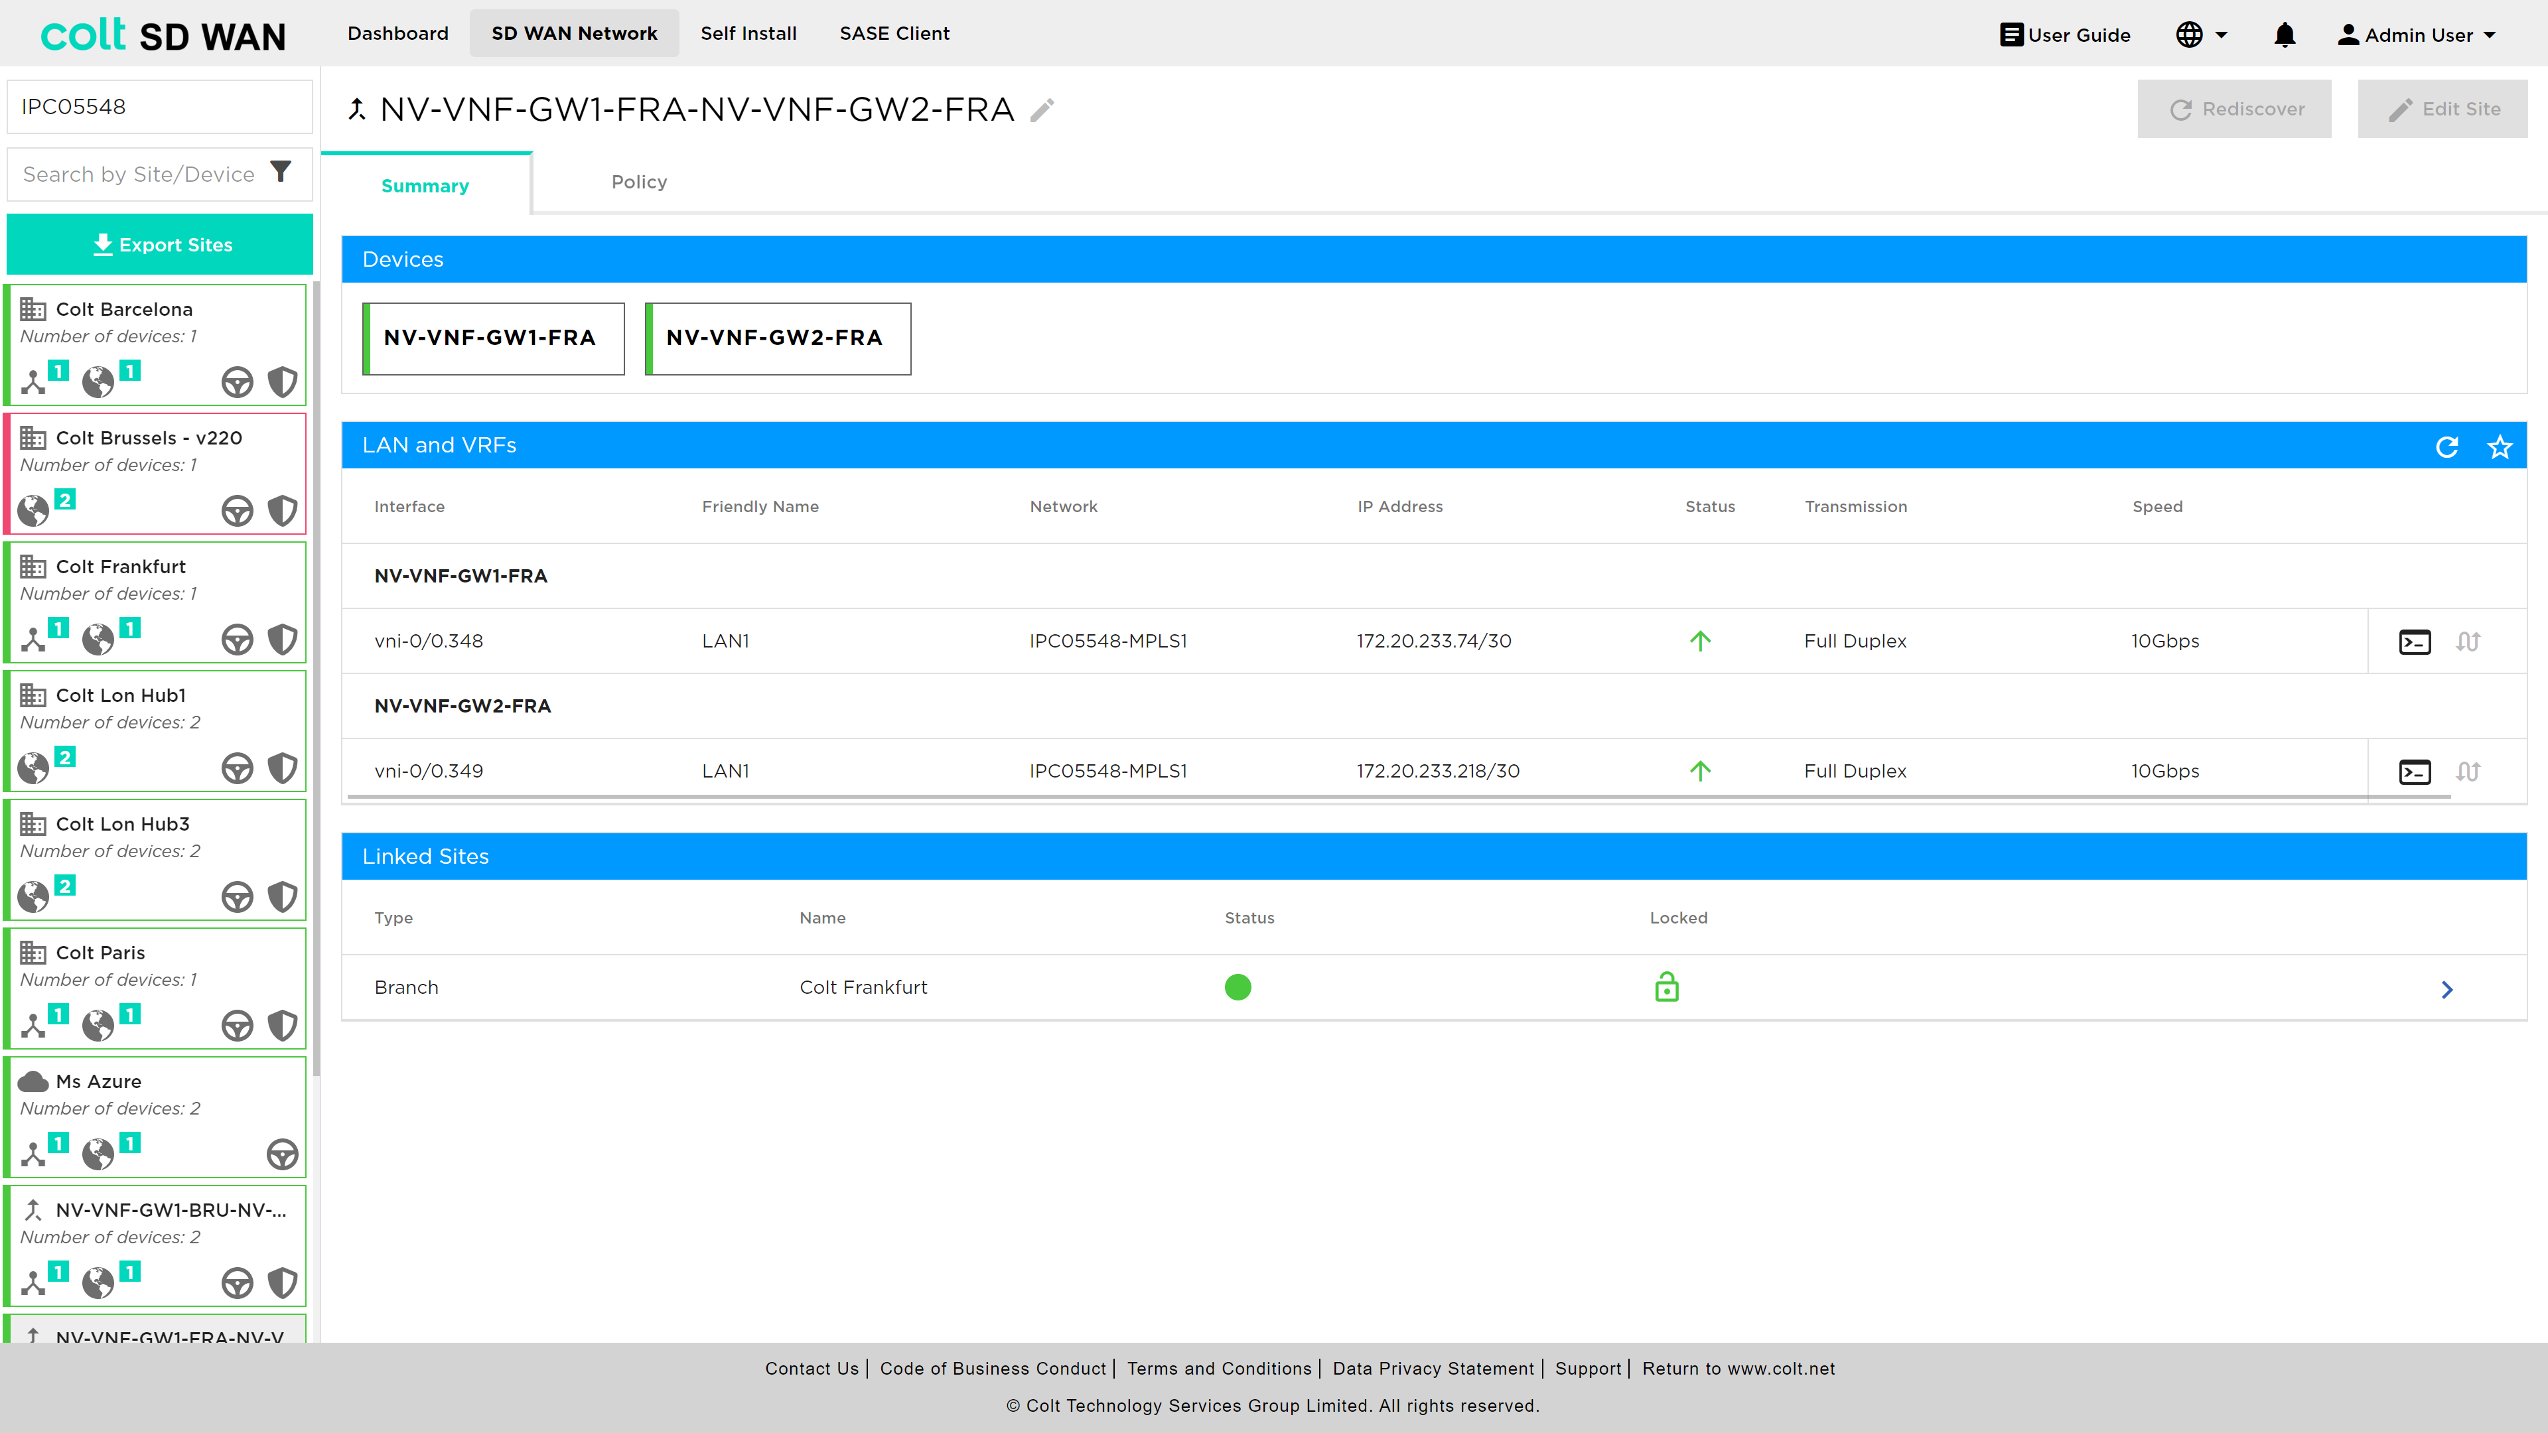Click Colt Brussels - v220 shield icon

coord(283,510)
